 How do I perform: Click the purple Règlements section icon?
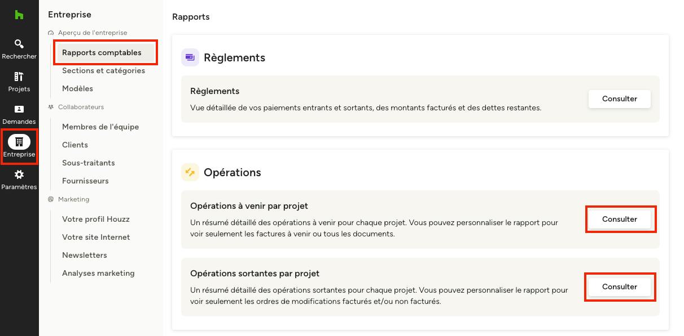190,57
